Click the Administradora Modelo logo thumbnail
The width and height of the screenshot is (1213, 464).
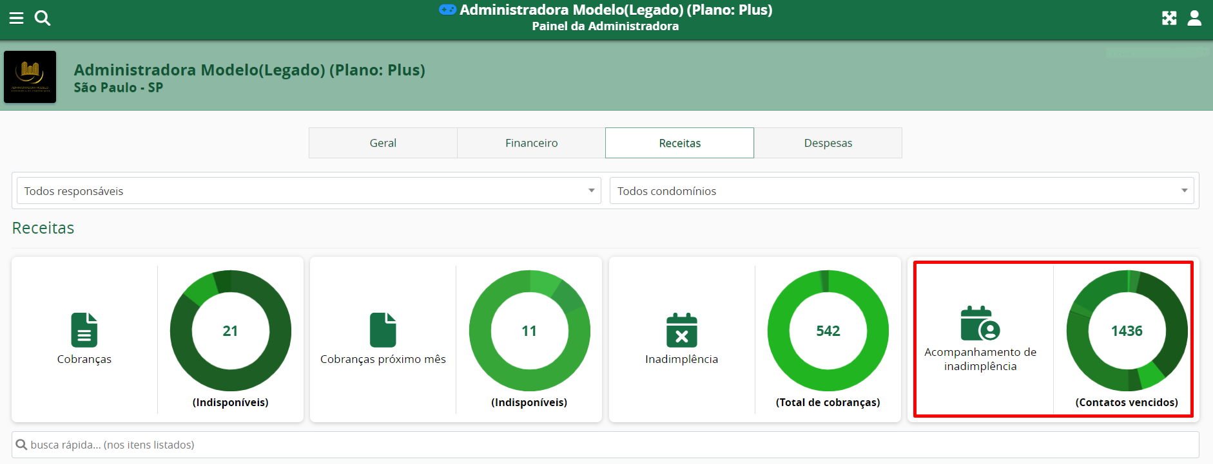(30, 77)
